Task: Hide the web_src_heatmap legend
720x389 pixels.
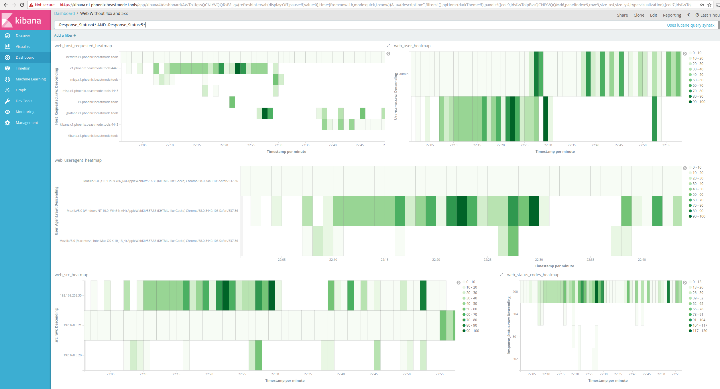Action: coord(459,283)
